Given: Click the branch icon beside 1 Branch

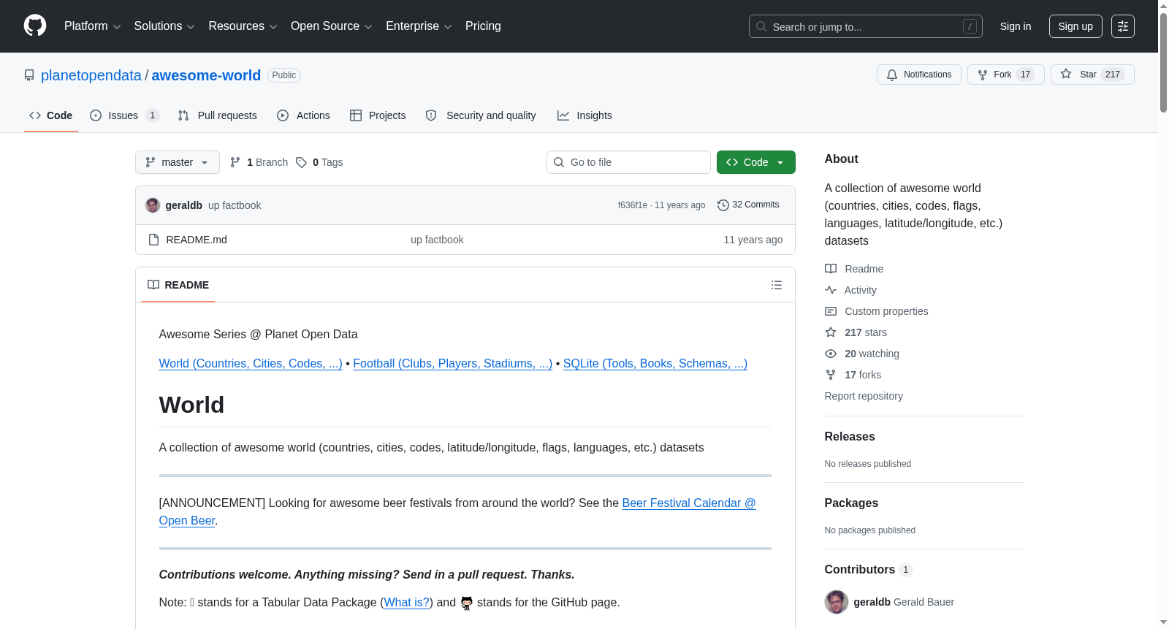Looking at the screenshot, I should point(235,162).
